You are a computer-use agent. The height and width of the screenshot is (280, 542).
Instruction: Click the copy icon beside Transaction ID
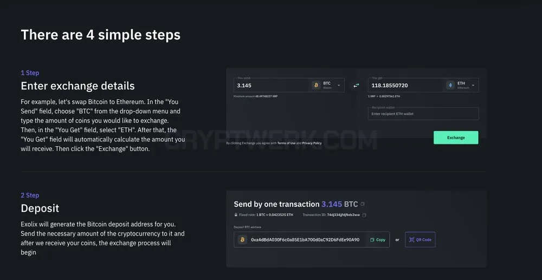pos(364,215)
